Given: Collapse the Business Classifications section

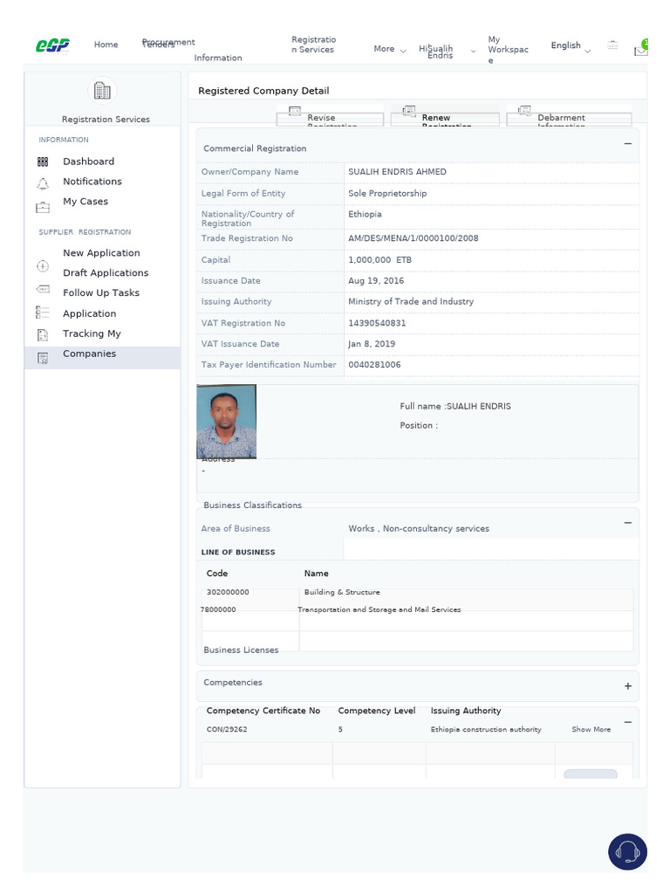Looking at the screenshot, I should tap(627, 523).
